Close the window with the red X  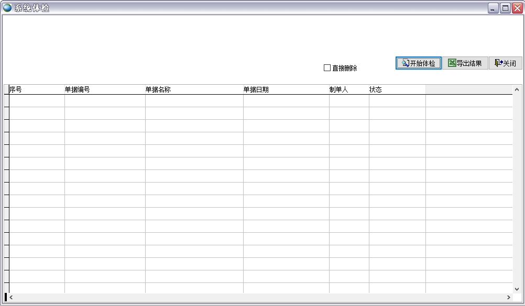pyautogui.click(x=517, y=8)
